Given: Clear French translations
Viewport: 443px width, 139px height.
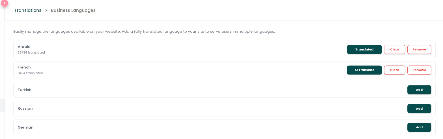Looking at the screenshot, I should pos(395,70).
